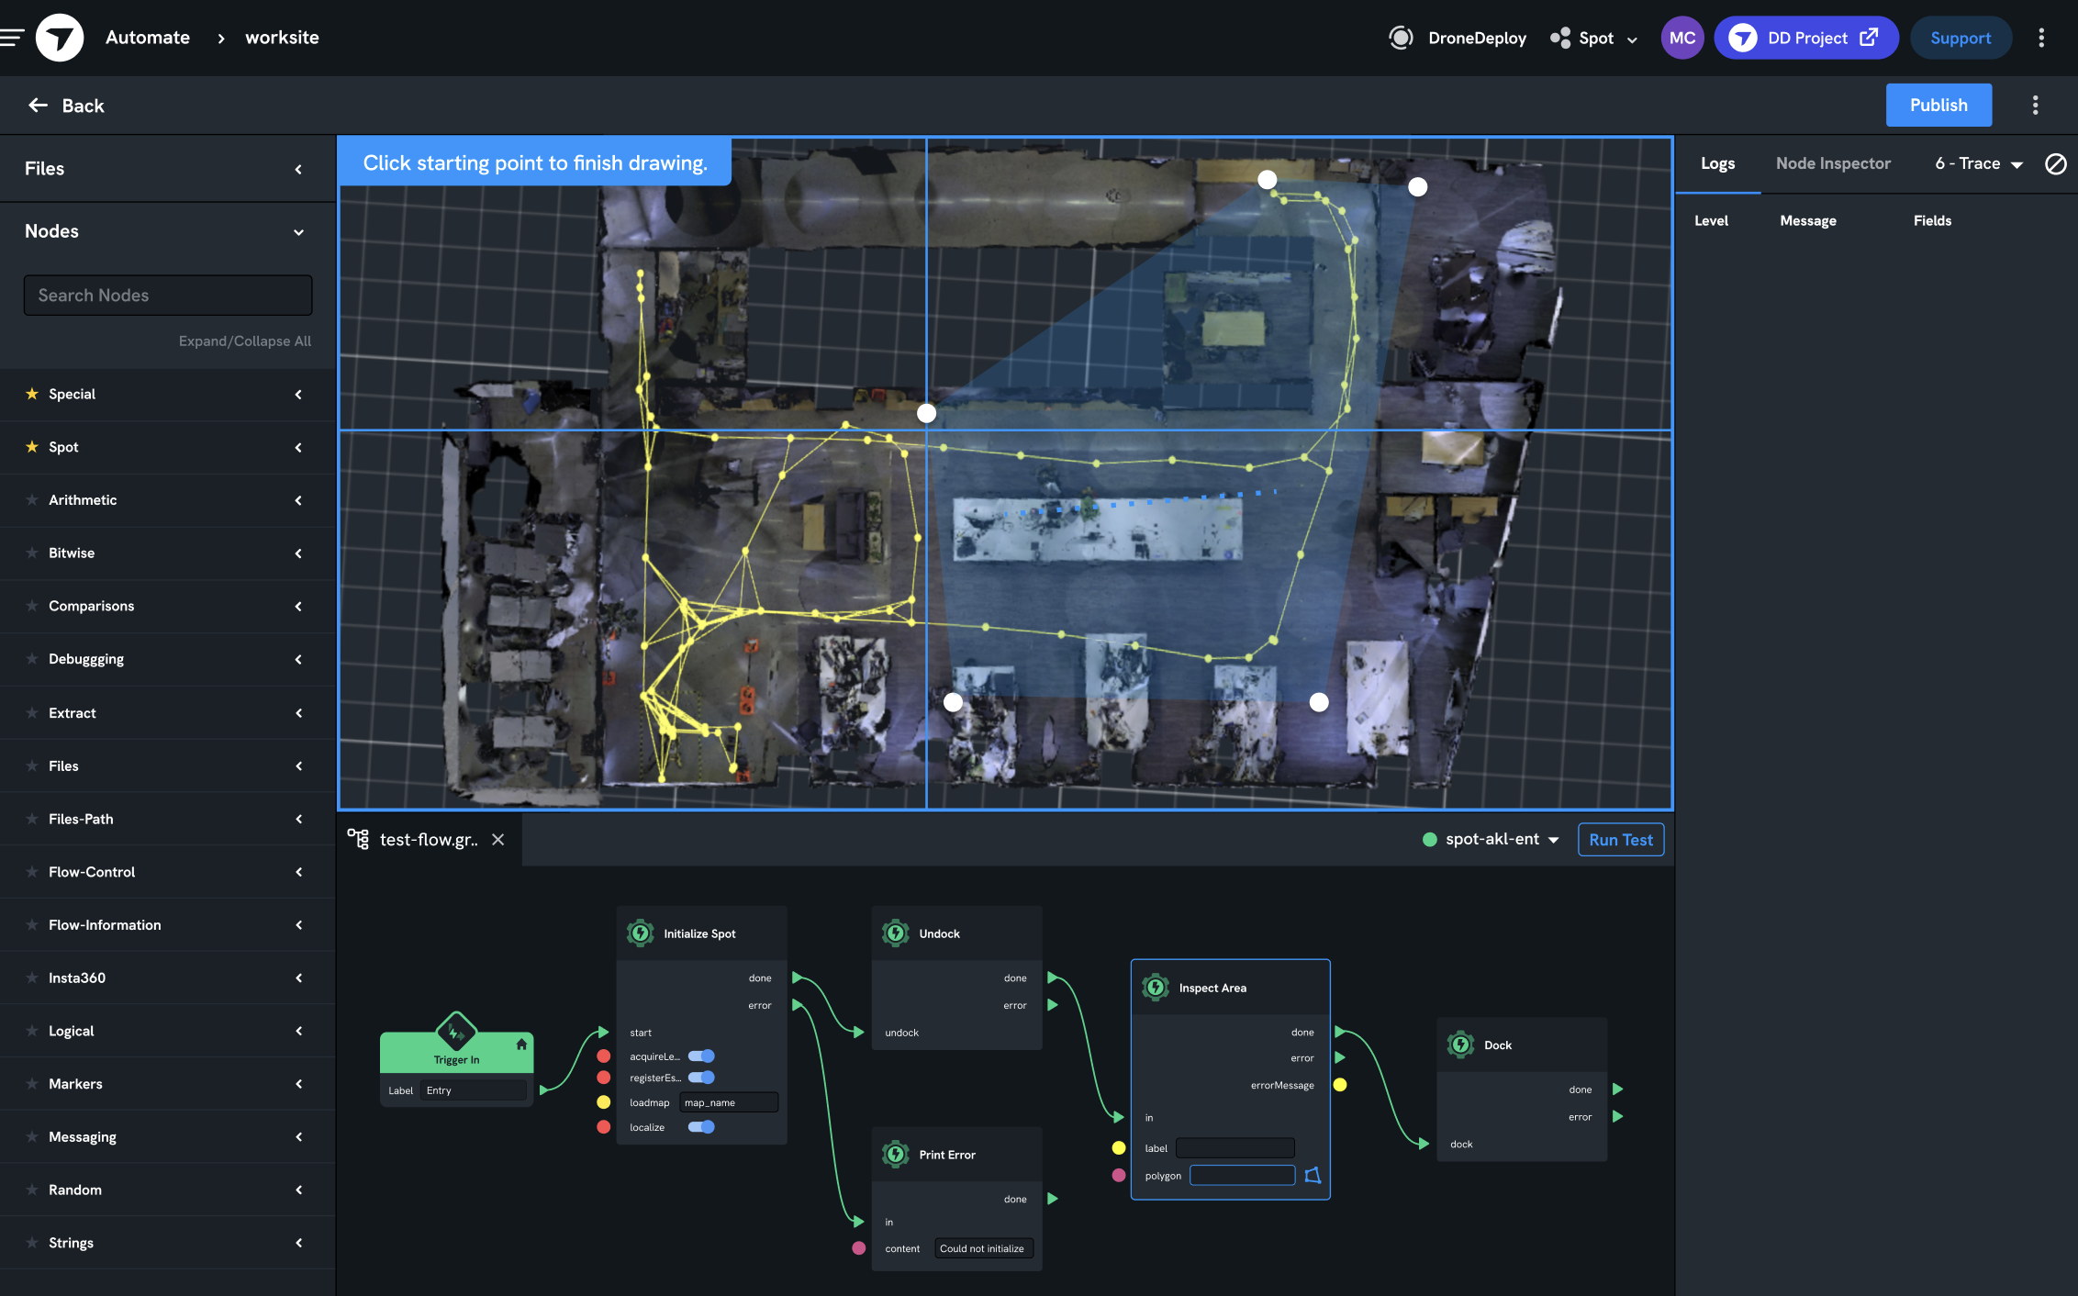The height and width of the screenshot is (1296, 2078).
Task: Select the test-flow.gr.. file tab
Action: pyautogui.click(x=428, y=839)
